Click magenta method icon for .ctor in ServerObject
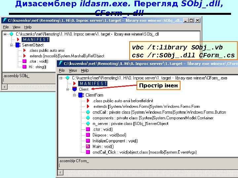This screenshot has height=178, width=238. tap(24, 61)
